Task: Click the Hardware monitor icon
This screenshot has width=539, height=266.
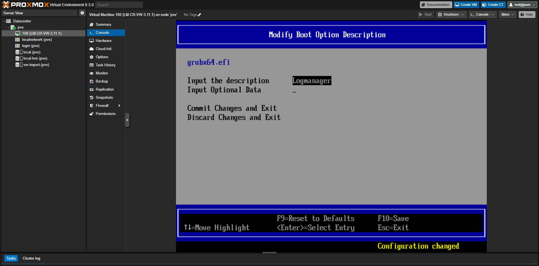Action: click(92, 41)
